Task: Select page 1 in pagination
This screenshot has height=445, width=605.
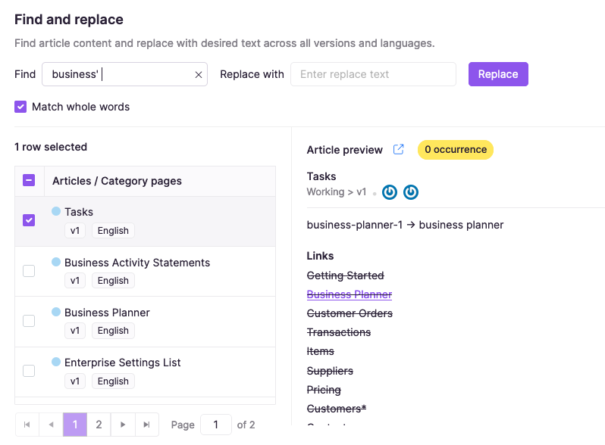Action: [x=74, y=425]
